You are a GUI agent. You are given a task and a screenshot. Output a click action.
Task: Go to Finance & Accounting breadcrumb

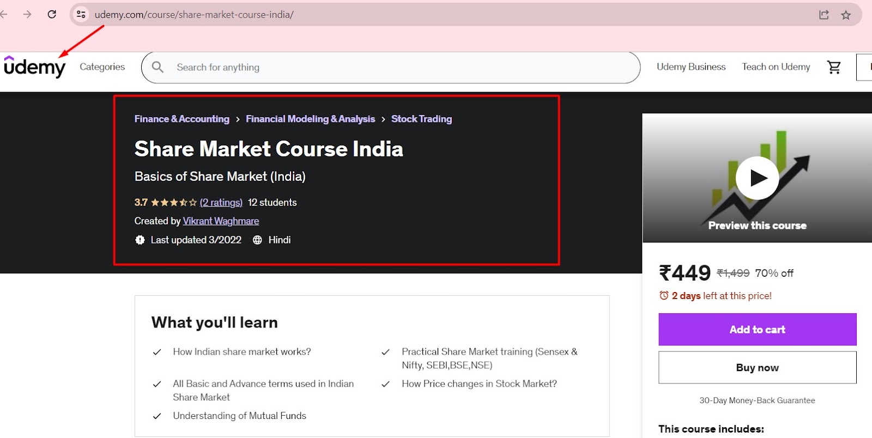pos(182,119)
